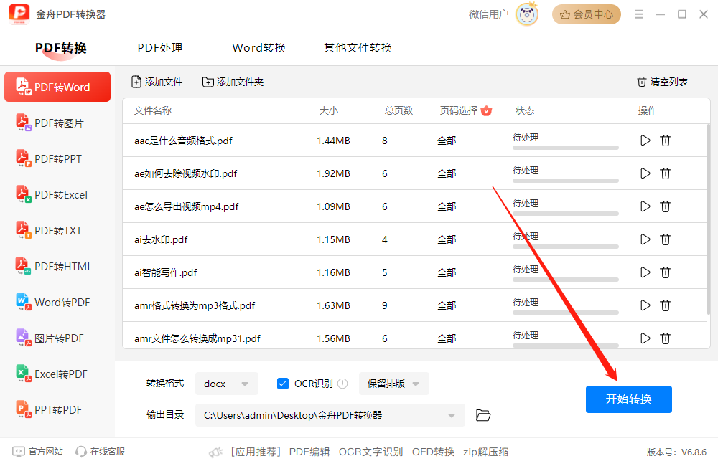
Task: Open the 输出目录 path dropdown
Action: point(451,415)
